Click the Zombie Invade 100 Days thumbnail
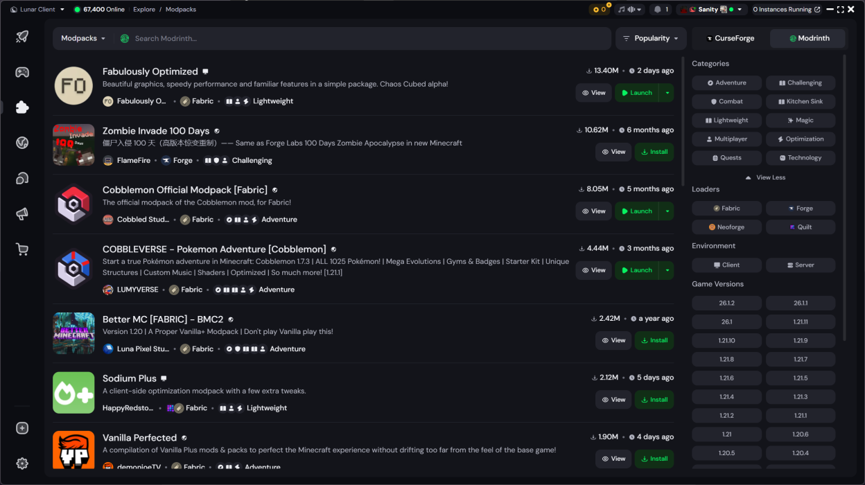 (73, 145)
